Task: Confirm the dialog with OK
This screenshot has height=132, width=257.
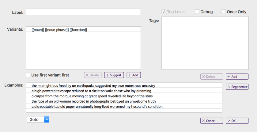Action: pyautogui.click(x=237, y=121)
